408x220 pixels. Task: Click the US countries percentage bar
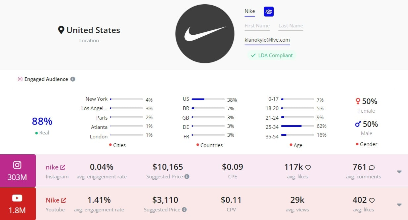click(208, 99)
